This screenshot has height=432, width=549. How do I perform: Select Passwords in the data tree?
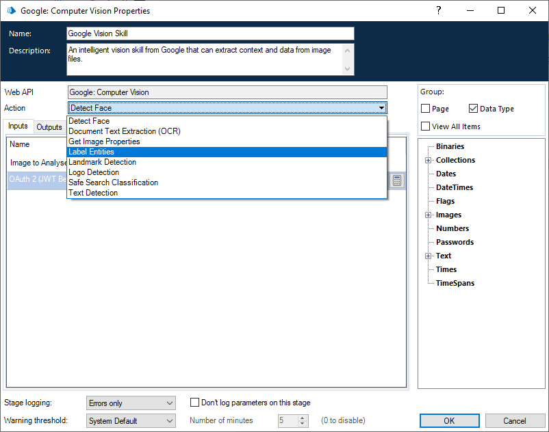pyautogui.click(x=455, y=242)
